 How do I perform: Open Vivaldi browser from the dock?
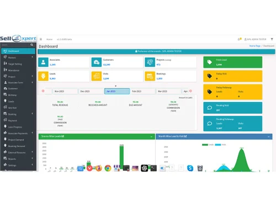click(x=89, y=168)
